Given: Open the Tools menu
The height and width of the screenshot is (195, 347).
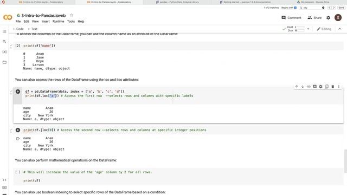Looking at the screenshot, I should [71, 22].
